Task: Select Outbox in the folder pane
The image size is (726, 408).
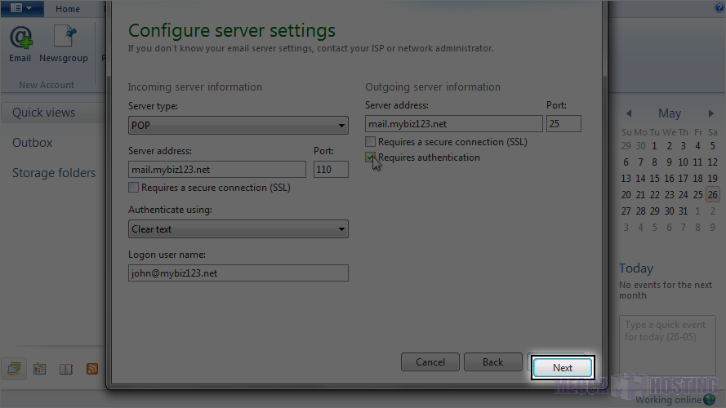Action: [x=33, y=143]
